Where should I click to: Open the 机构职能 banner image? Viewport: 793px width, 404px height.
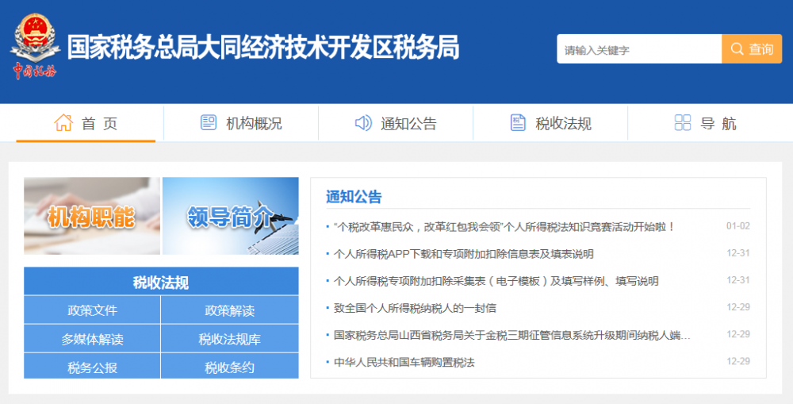pos(92,216)
